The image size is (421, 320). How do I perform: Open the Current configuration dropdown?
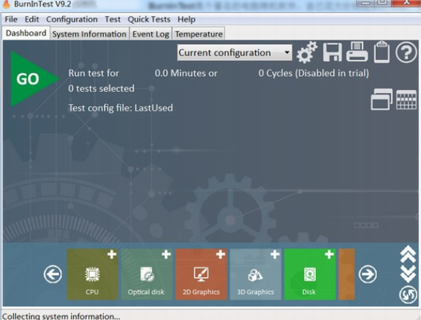tap(235, 53)
